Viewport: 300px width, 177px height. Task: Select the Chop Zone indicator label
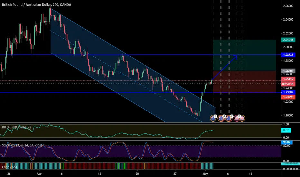click(10, 167)
